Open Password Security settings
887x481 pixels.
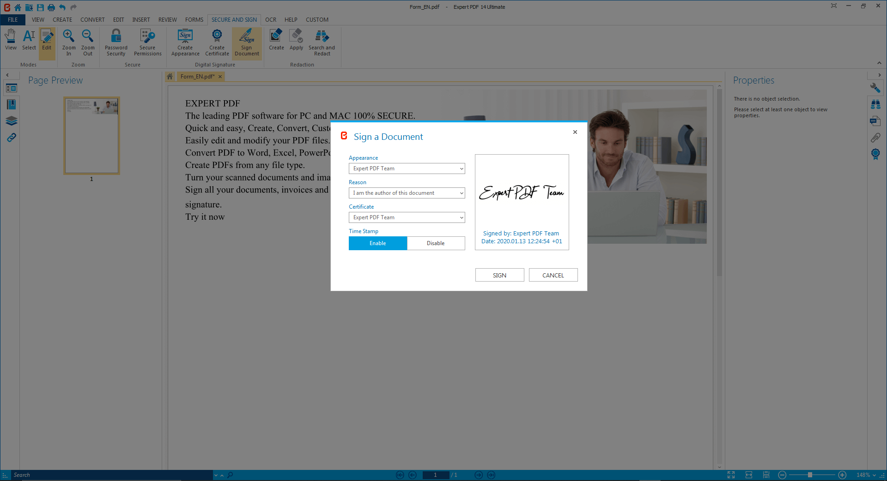click(x=116, y=42)
